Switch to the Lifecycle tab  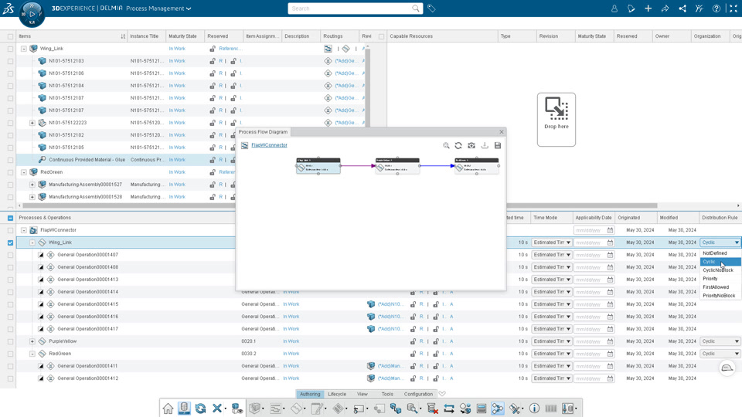click(337, 394)
